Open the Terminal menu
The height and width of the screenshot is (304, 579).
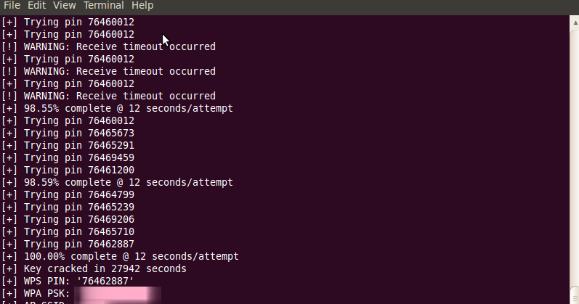pyautogui.click(x=104, y=6)
